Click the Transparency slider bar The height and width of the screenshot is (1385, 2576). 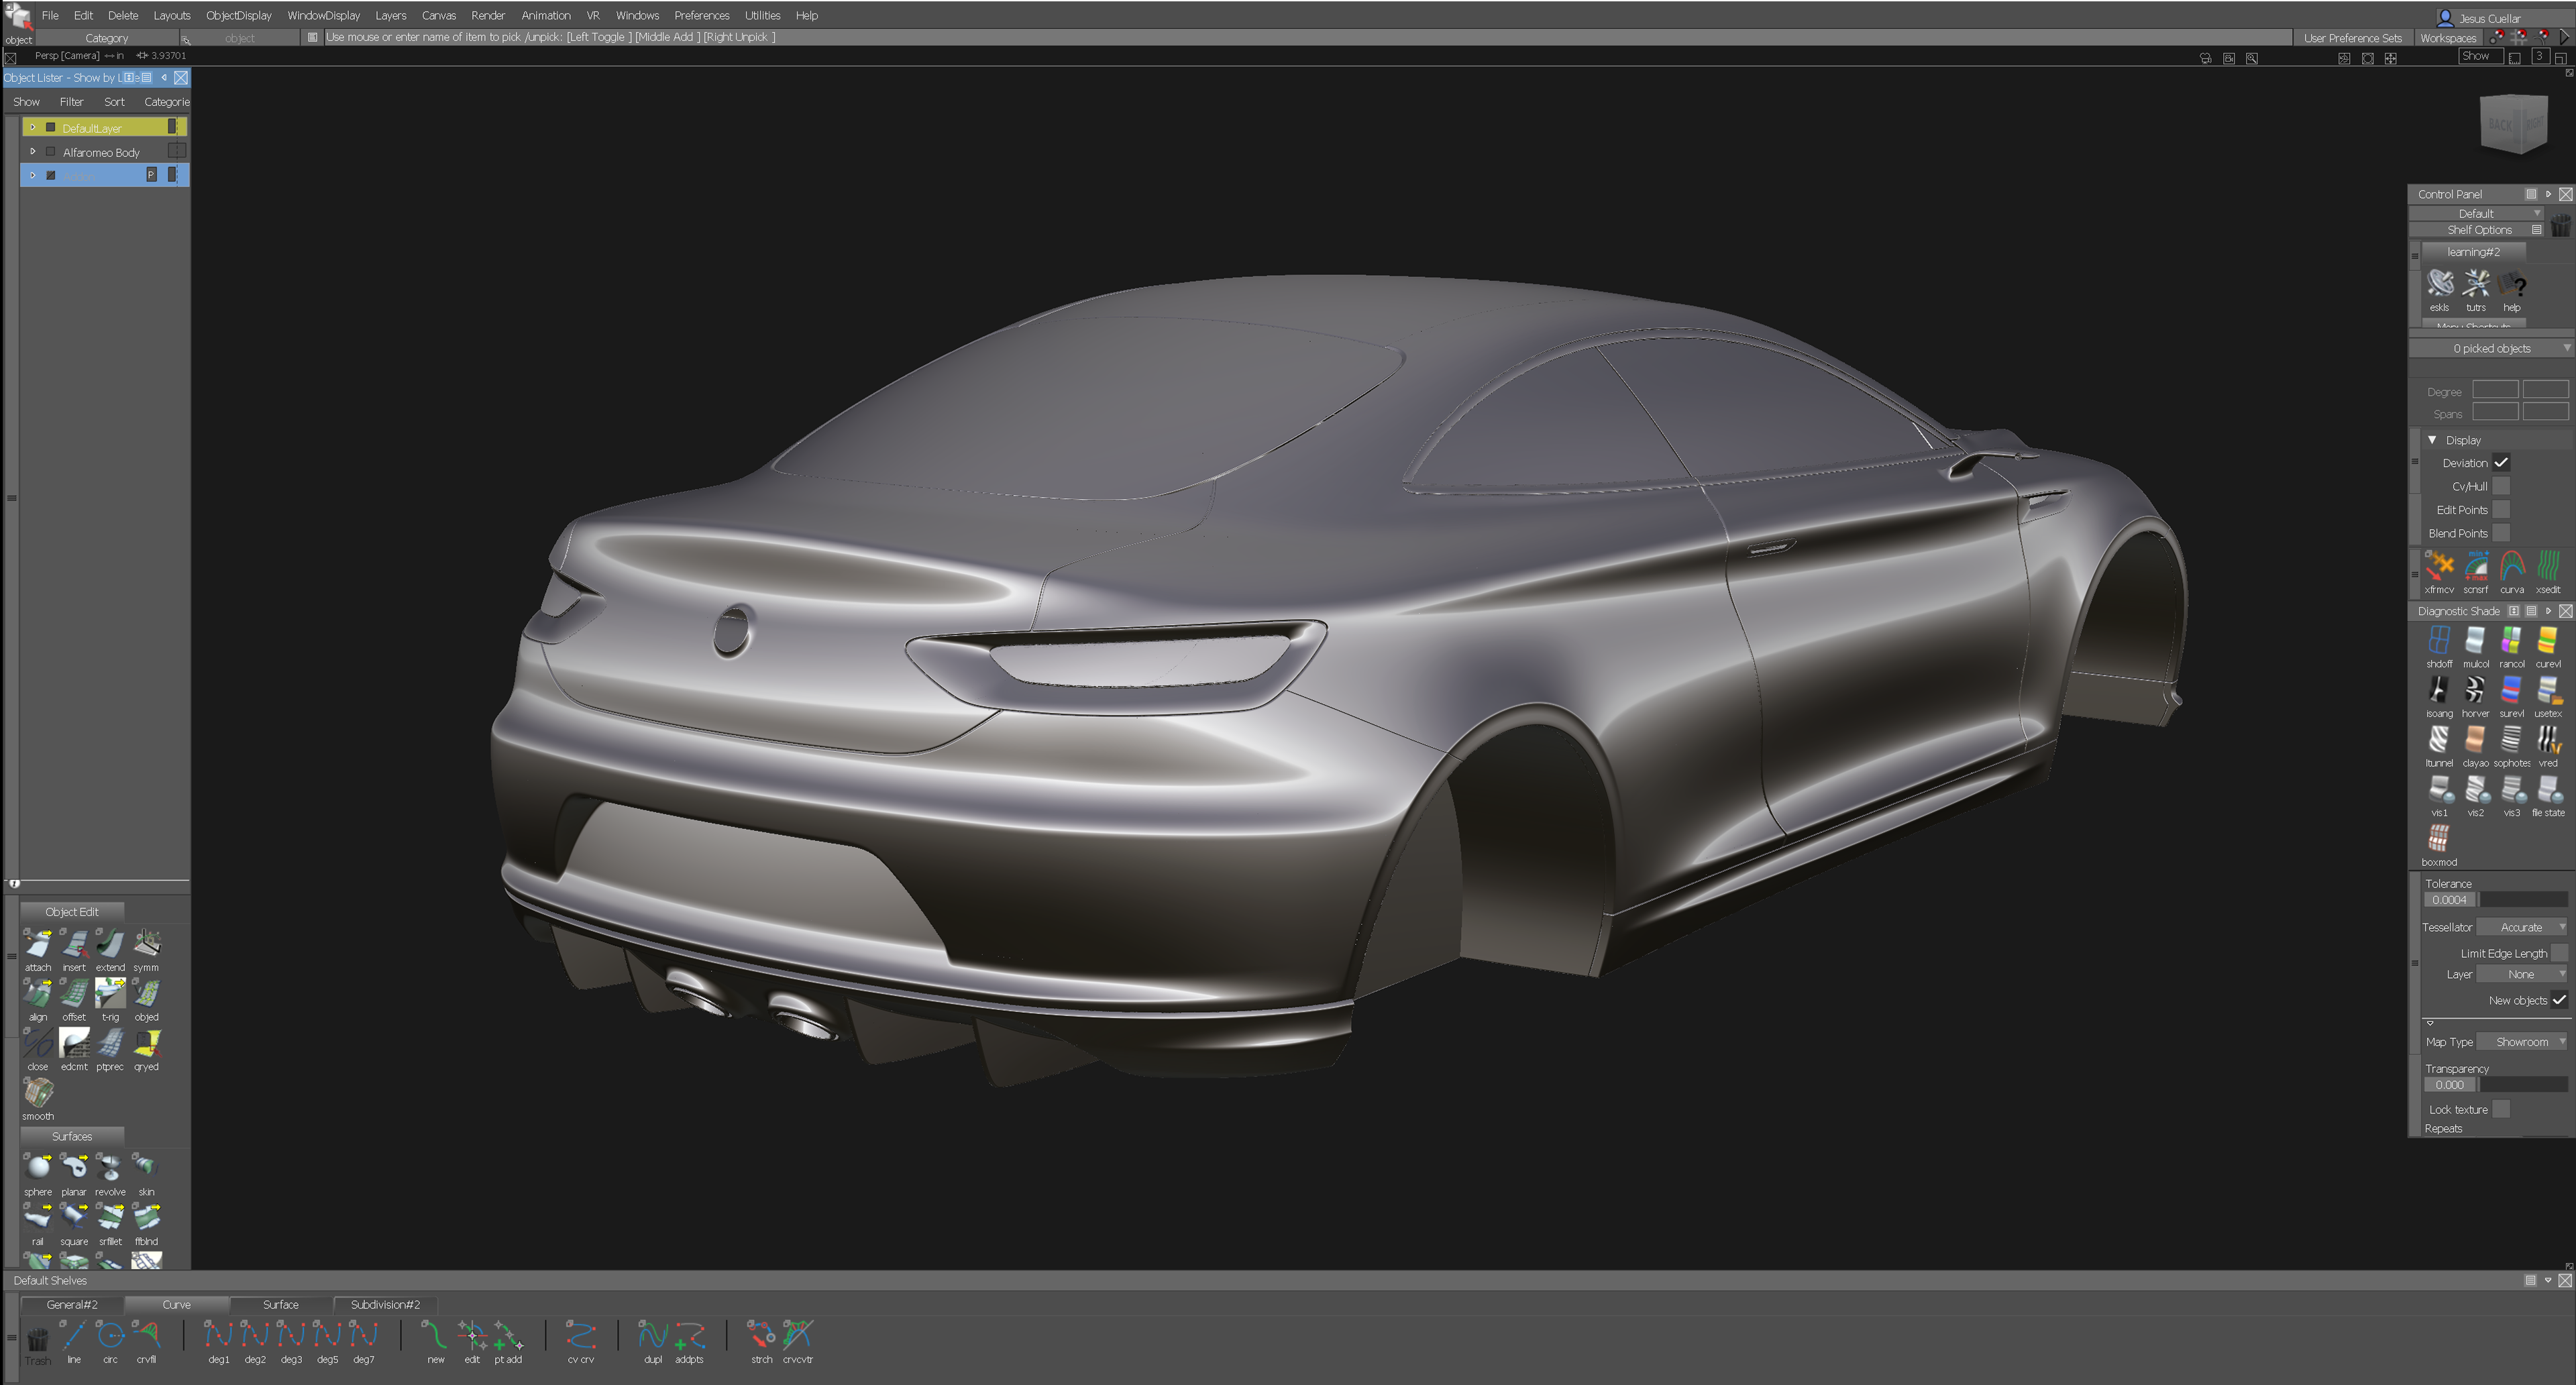click(2523, 1085)
